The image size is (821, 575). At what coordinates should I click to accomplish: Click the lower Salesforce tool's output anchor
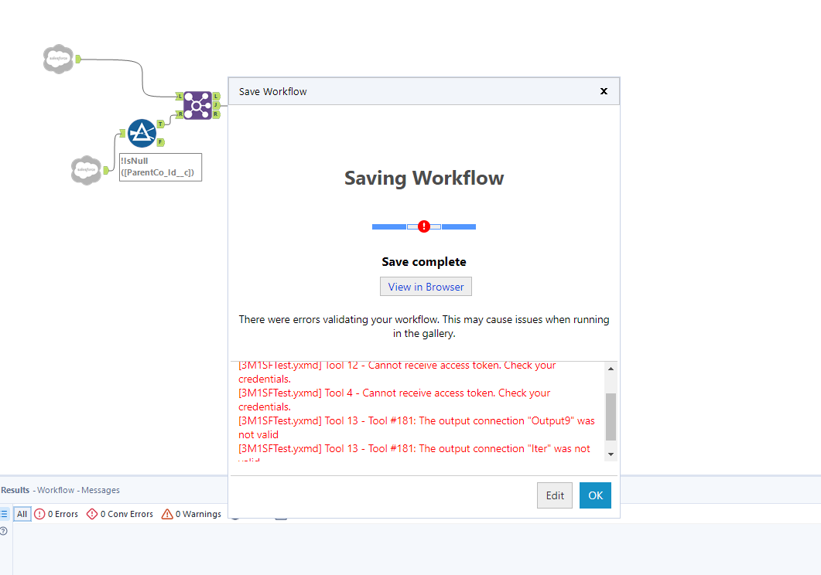(106, 170)
